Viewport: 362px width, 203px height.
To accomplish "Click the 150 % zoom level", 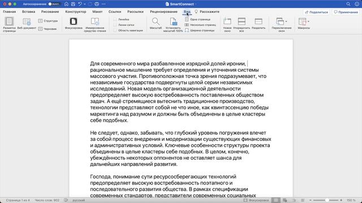I will pyautogui.click(x=351, y=200).
